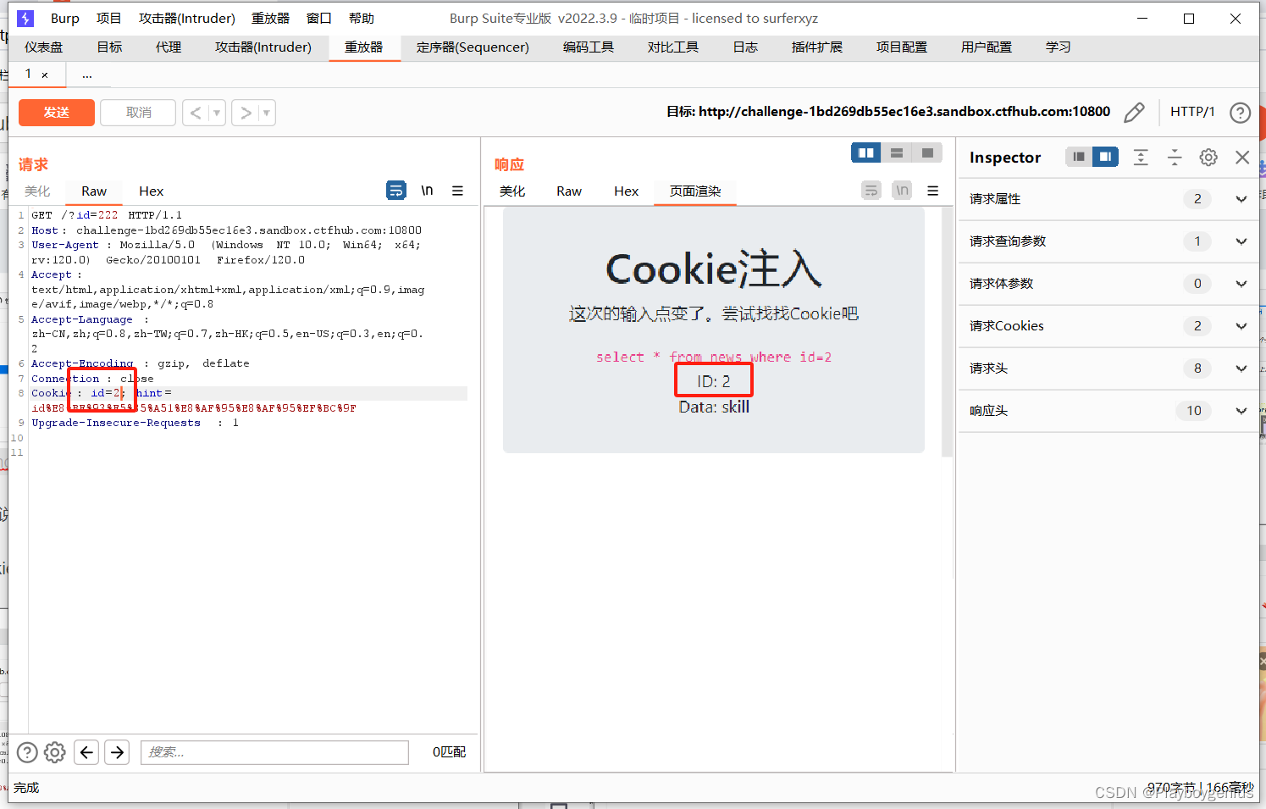Open request pane hamburger menu

[x=457, y=191]
